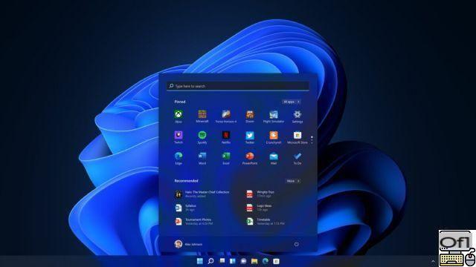
Task: Open Chat from the taskbar
Action: tap(243, 261)
